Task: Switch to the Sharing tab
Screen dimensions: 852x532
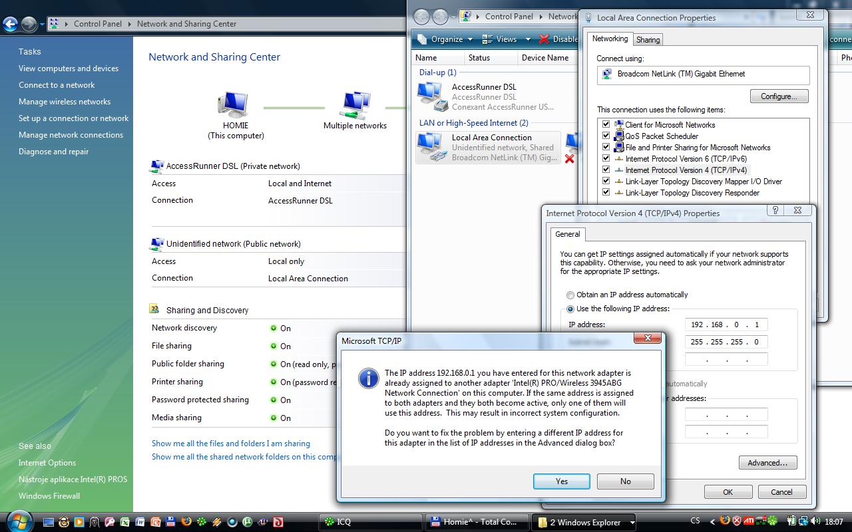Action: (648, 39)
